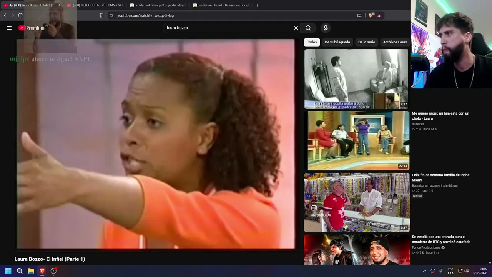
Task: Open Windows taskbar search
Action: coord(20,271)
